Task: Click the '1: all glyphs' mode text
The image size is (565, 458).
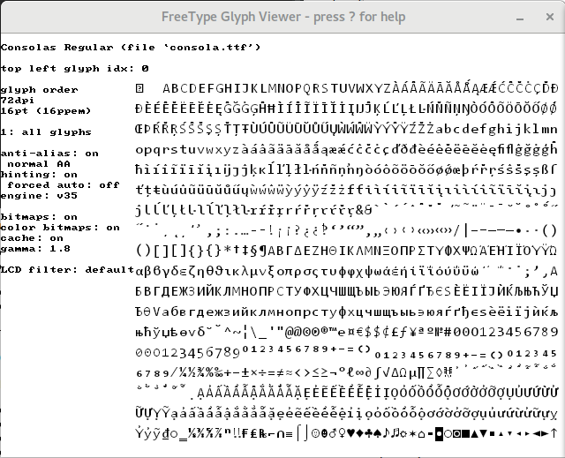Action: pyautogui.click(x=46, y=132)
